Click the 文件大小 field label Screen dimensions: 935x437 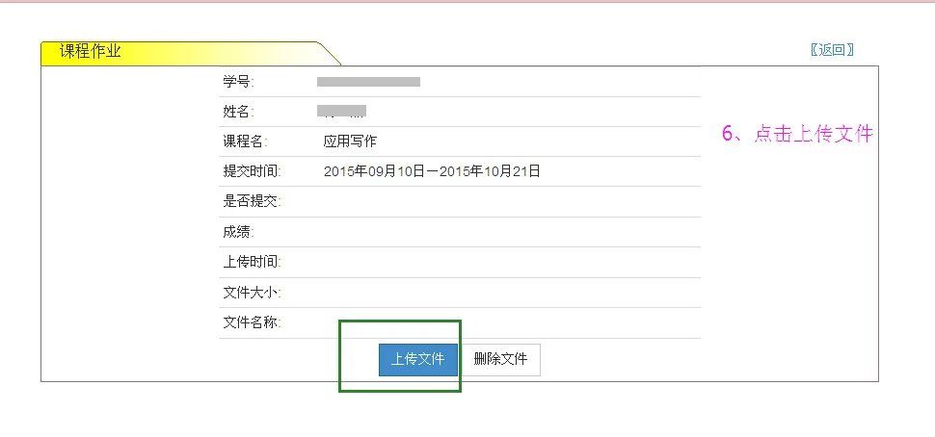tap(252, 293)
